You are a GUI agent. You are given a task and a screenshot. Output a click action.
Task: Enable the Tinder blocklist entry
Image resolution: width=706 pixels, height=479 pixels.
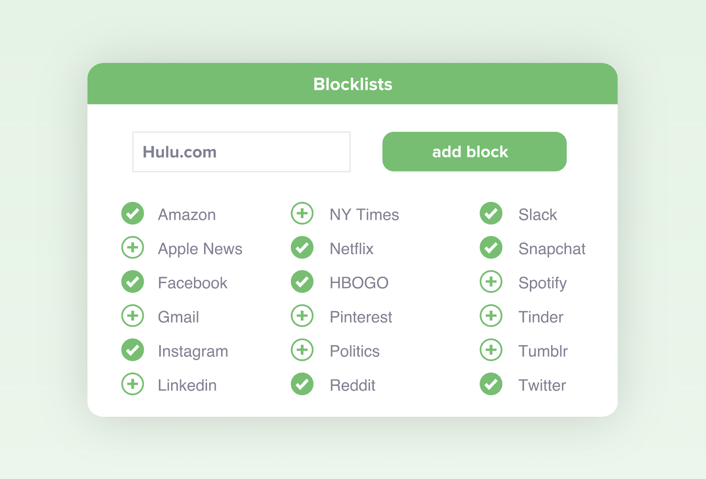click(491, 316)
